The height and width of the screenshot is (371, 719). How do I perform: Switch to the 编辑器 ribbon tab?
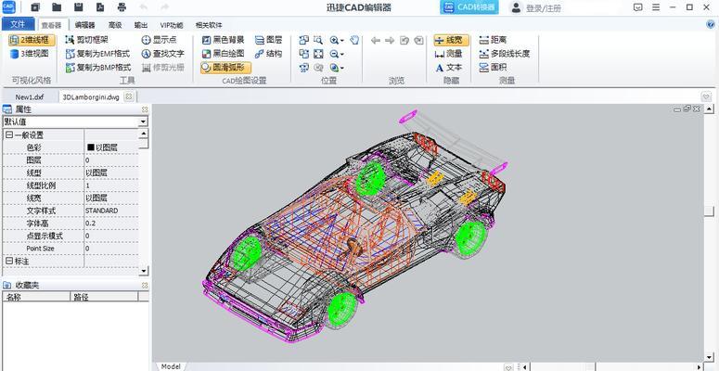[84, 25]
